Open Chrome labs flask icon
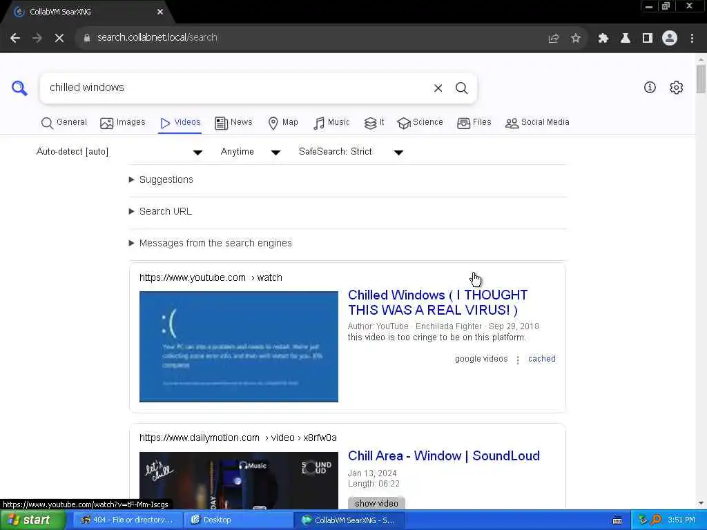 626,39
